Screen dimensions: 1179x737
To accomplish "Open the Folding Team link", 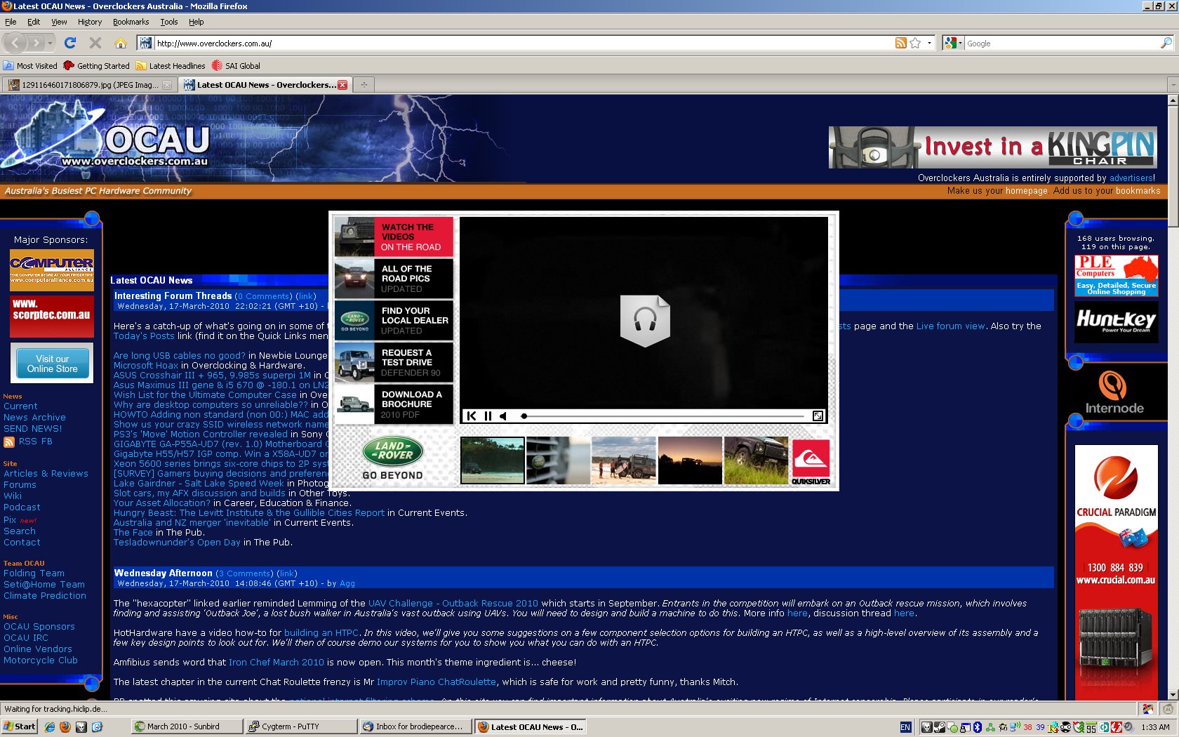I will coord(34,573).
